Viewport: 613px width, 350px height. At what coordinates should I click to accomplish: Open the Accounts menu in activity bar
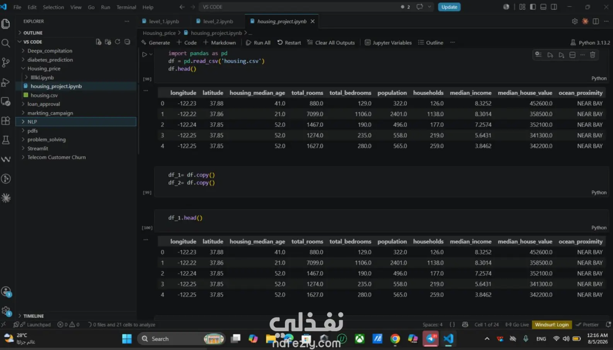(6, 292)
